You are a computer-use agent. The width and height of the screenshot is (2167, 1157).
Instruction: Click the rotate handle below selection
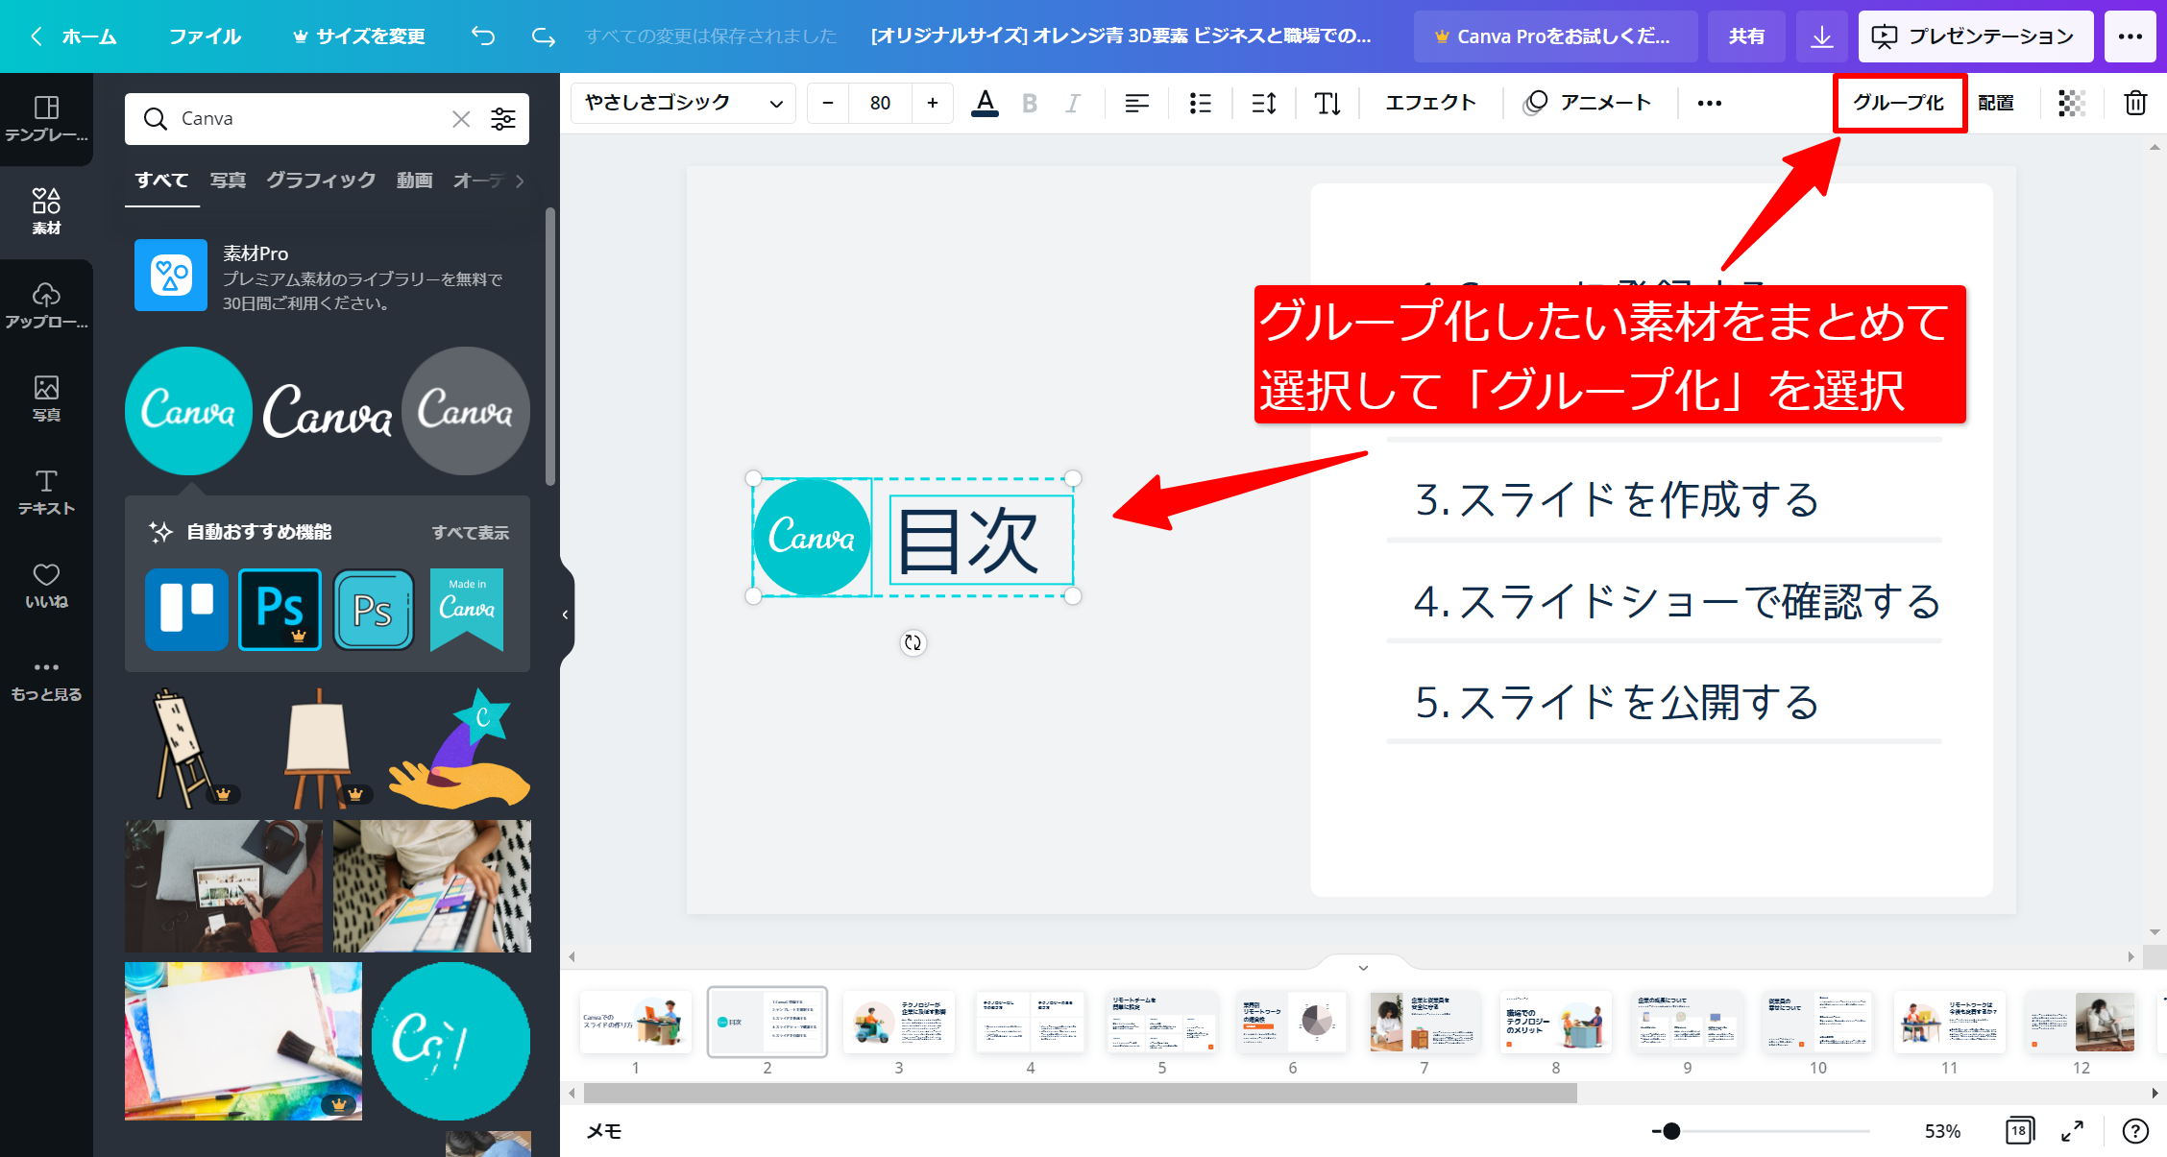tap(913, 642)
